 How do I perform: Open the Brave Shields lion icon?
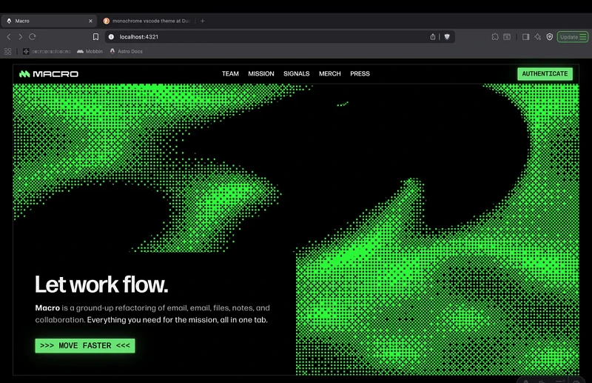click(x=447, y=36)
